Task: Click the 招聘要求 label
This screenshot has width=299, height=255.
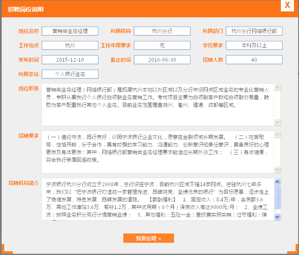Action: pyautogui.click(x=29, y=136)
